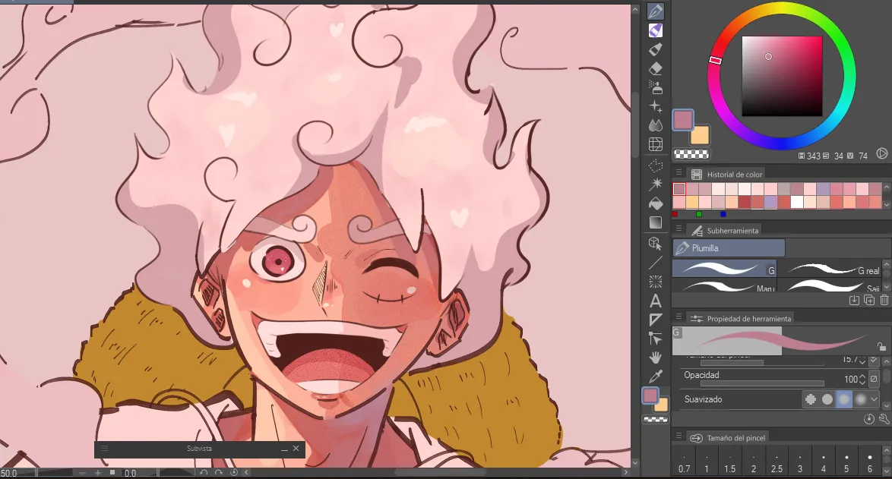Click the zoom in plus icon in status bar

click(98, 472)
